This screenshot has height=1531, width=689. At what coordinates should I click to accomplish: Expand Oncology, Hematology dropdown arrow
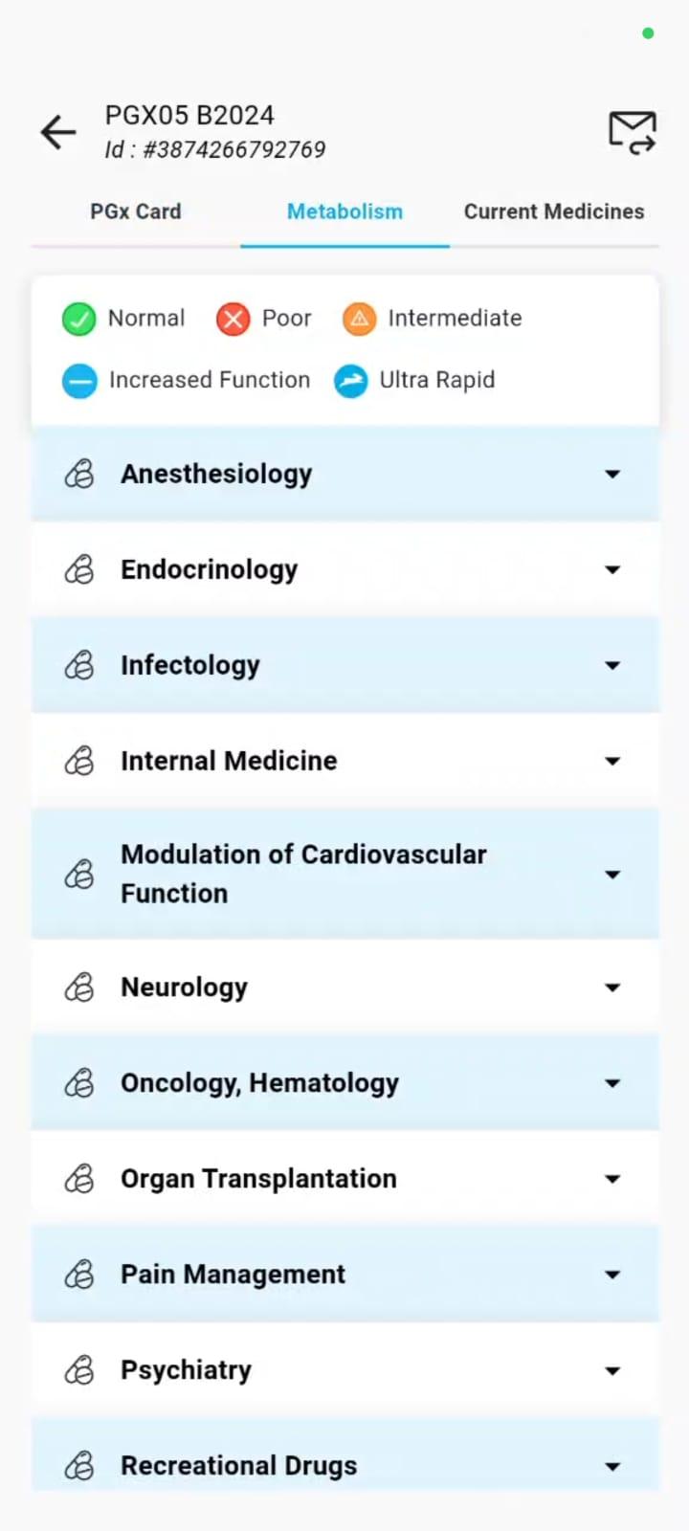pos(612,1083)
